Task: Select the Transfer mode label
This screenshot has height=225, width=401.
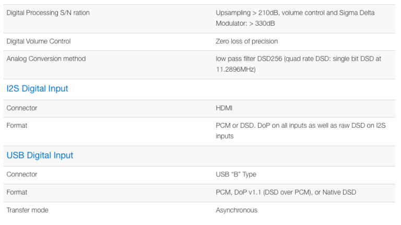Action: coord(27,210)
